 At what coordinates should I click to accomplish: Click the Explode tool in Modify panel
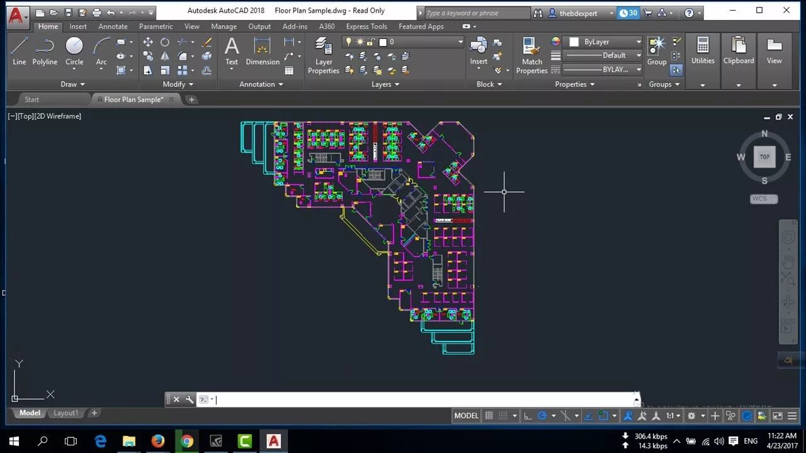coord(207,56)
